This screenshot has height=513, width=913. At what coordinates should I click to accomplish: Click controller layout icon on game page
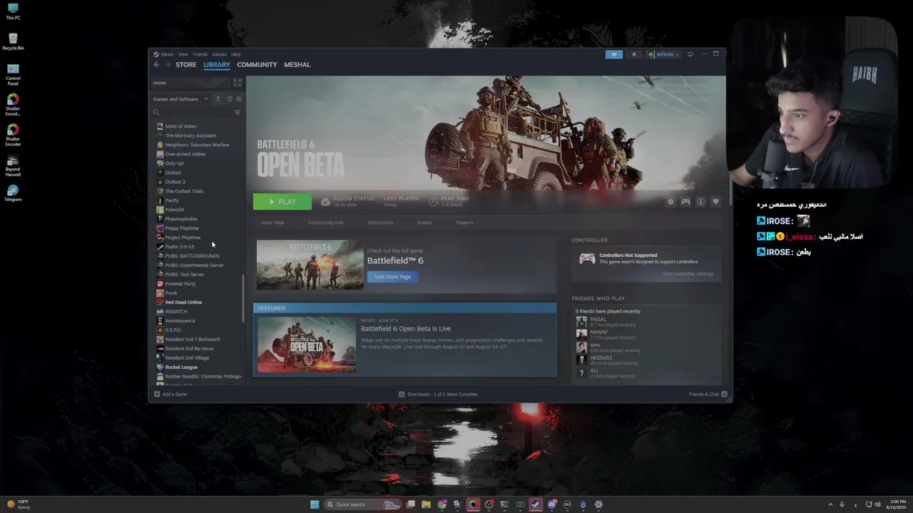point(685,202)
